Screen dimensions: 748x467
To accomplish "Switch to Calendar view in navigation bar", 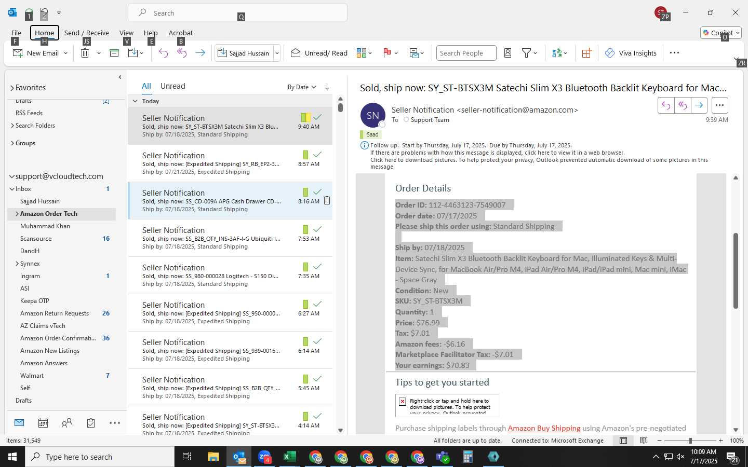I will (x=43, y=423).
